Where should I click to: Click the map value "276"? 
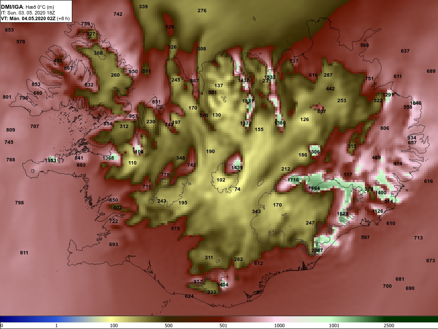[202, 11]
